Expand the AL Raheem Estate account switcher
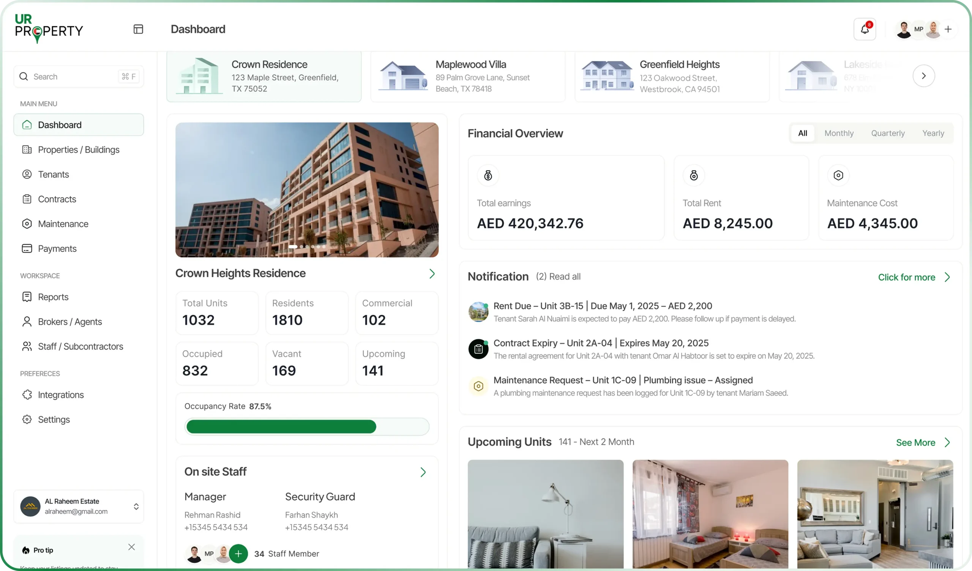The height and width of the screenshot is (571, 972). (136, 507)
